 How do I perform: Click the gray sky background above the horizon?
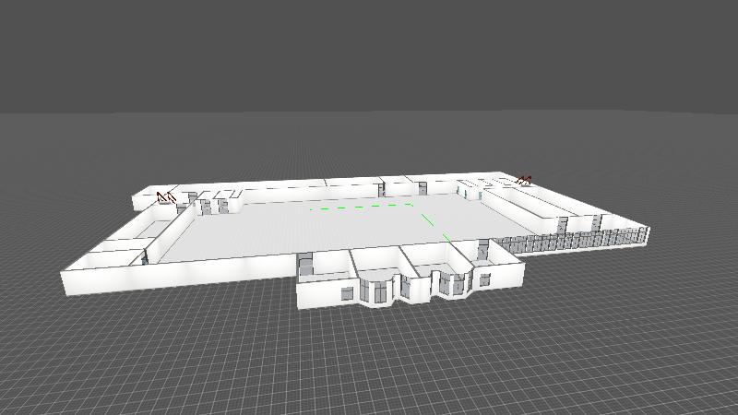[369, 55]
